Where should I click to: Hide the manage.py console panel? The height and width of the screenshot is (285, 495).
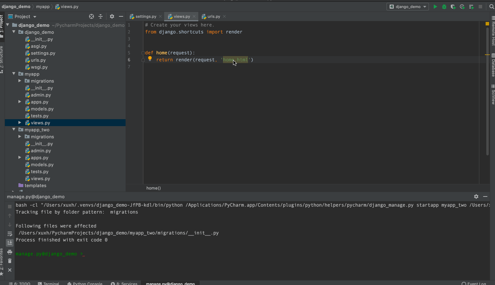tap(485, 197)
